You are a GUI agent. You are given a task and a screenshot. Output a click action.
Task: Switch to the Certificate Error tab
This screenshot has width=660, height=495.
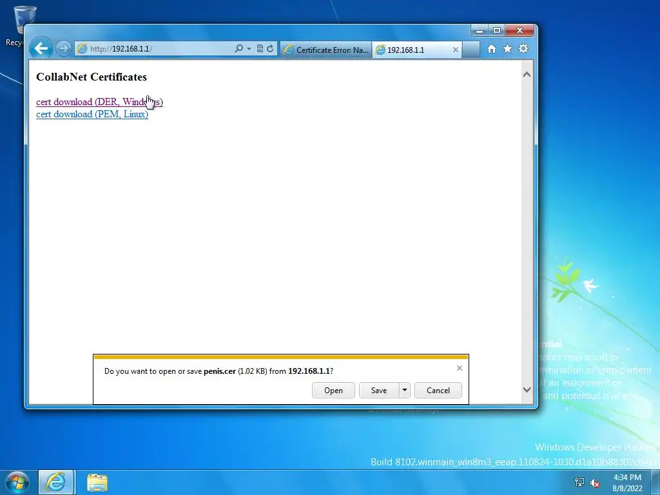point(326,50)
